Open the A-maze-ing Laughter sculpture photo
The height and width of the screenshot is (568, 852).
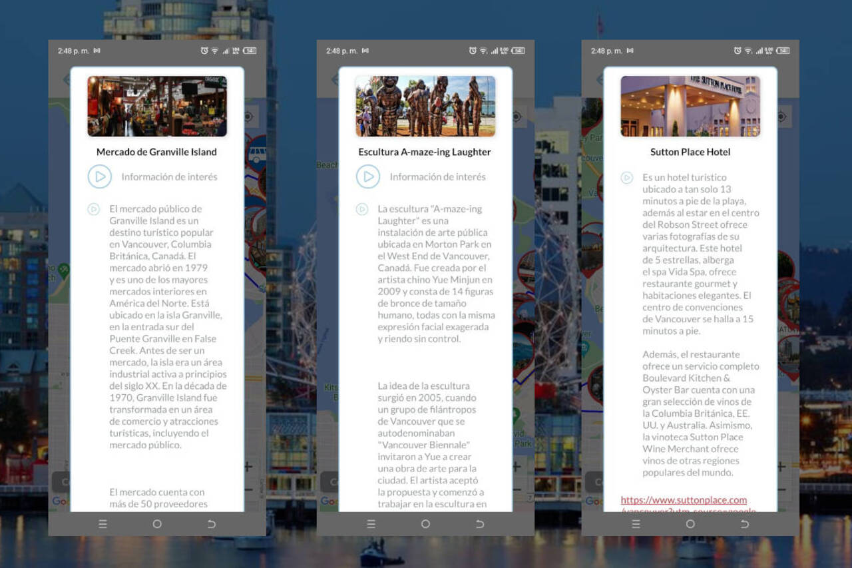tap(425, 106)
